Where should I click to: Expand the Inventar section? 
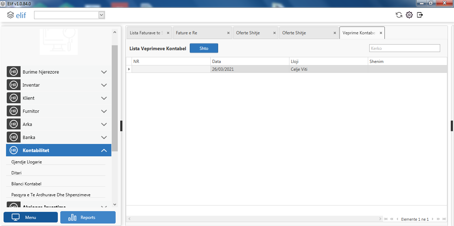click(x=104, y=85)
